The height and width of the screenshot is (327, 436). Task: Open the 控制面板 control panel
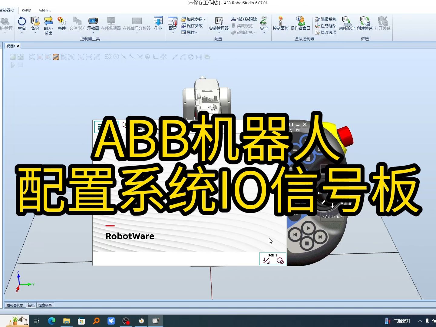[281, 24]
